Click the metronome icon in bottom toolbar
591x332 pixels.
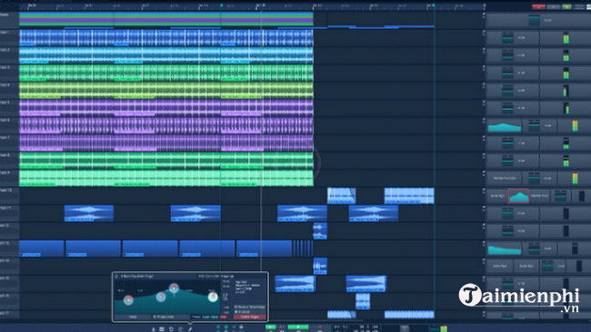pyautogui.click(x=154, y=329)
